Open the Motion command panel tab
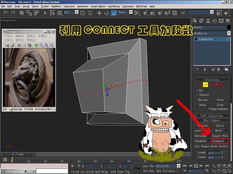233x174 pixels. (x=215, y=21)
